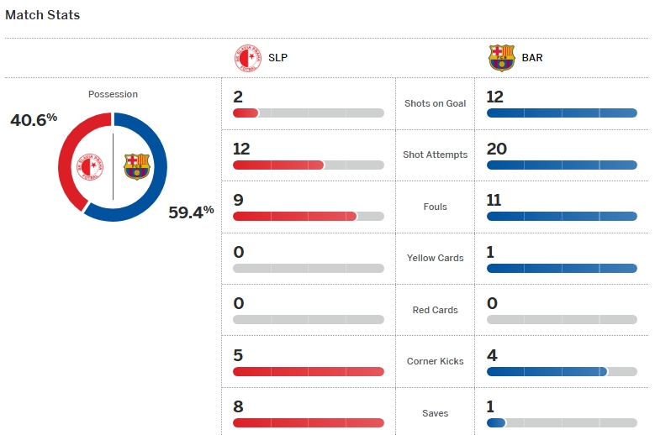Click the Yellow Cards label
Viewport: 655px width, 435px height.
435,258
